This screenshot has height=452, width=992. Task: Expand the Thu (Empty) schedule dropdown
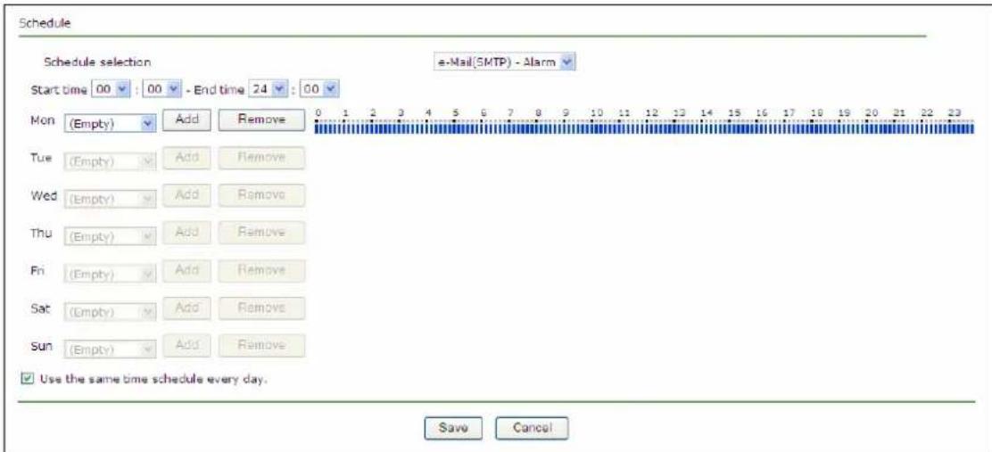109,236
